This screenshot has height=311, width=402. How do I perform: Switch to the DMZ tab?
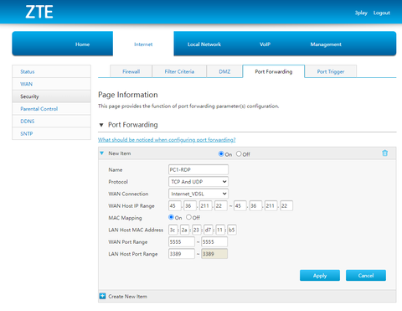224,71
